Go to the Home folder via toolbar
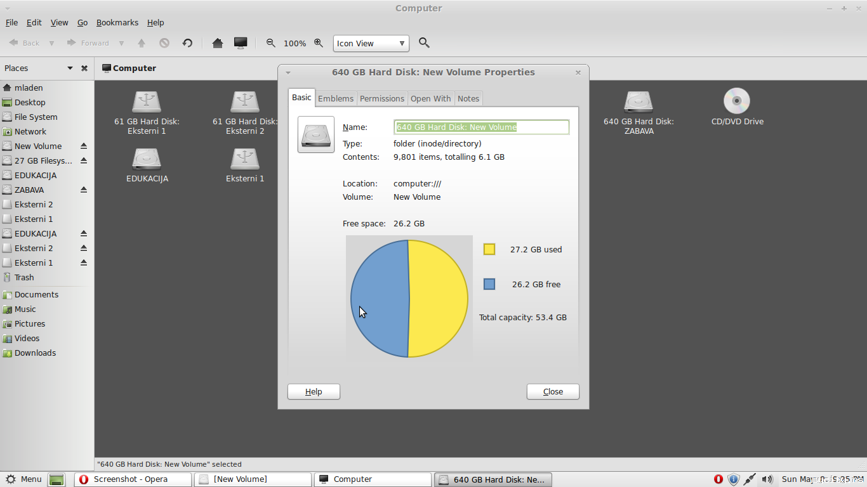Screen dimensions: 867x487 coord(218,43)
